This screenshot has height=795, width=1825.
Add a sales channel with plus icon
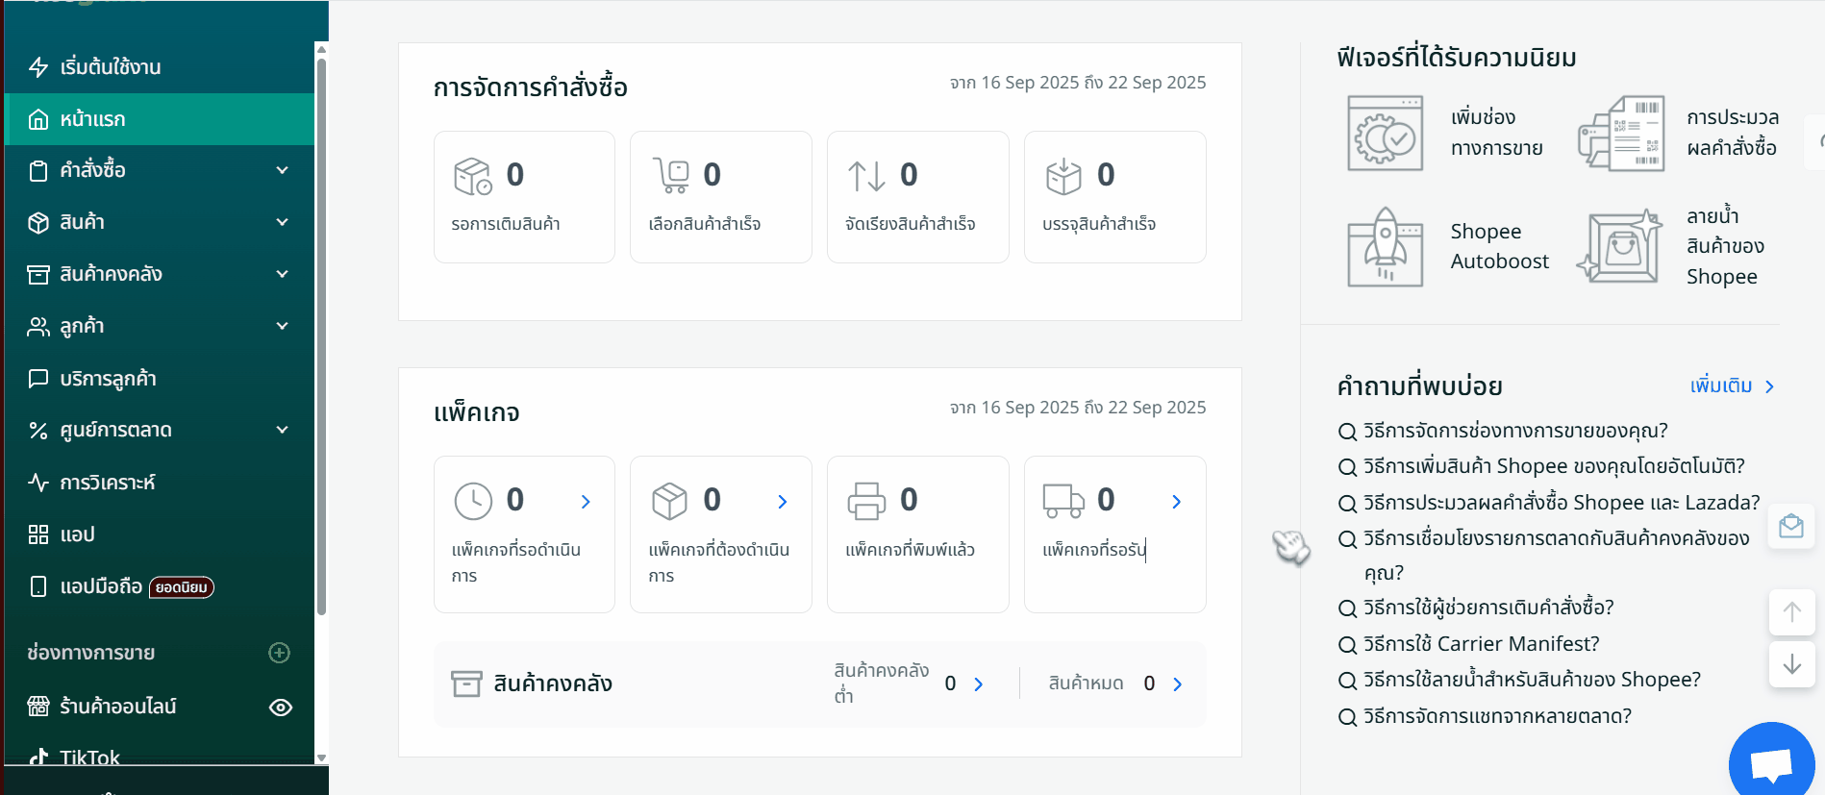tap(279, 653)
